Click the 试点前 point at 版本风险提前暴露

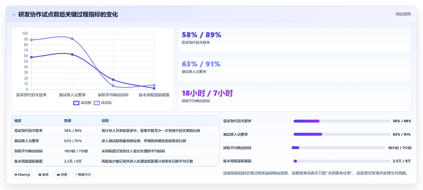tap(154, 88)
